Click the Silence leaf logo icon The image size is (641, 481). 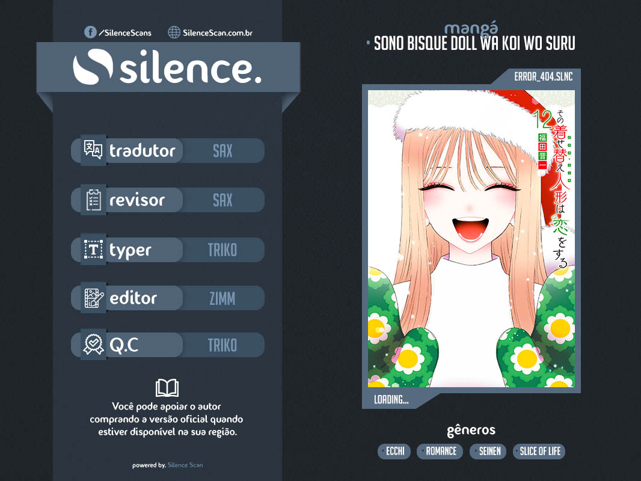point(93,69)
